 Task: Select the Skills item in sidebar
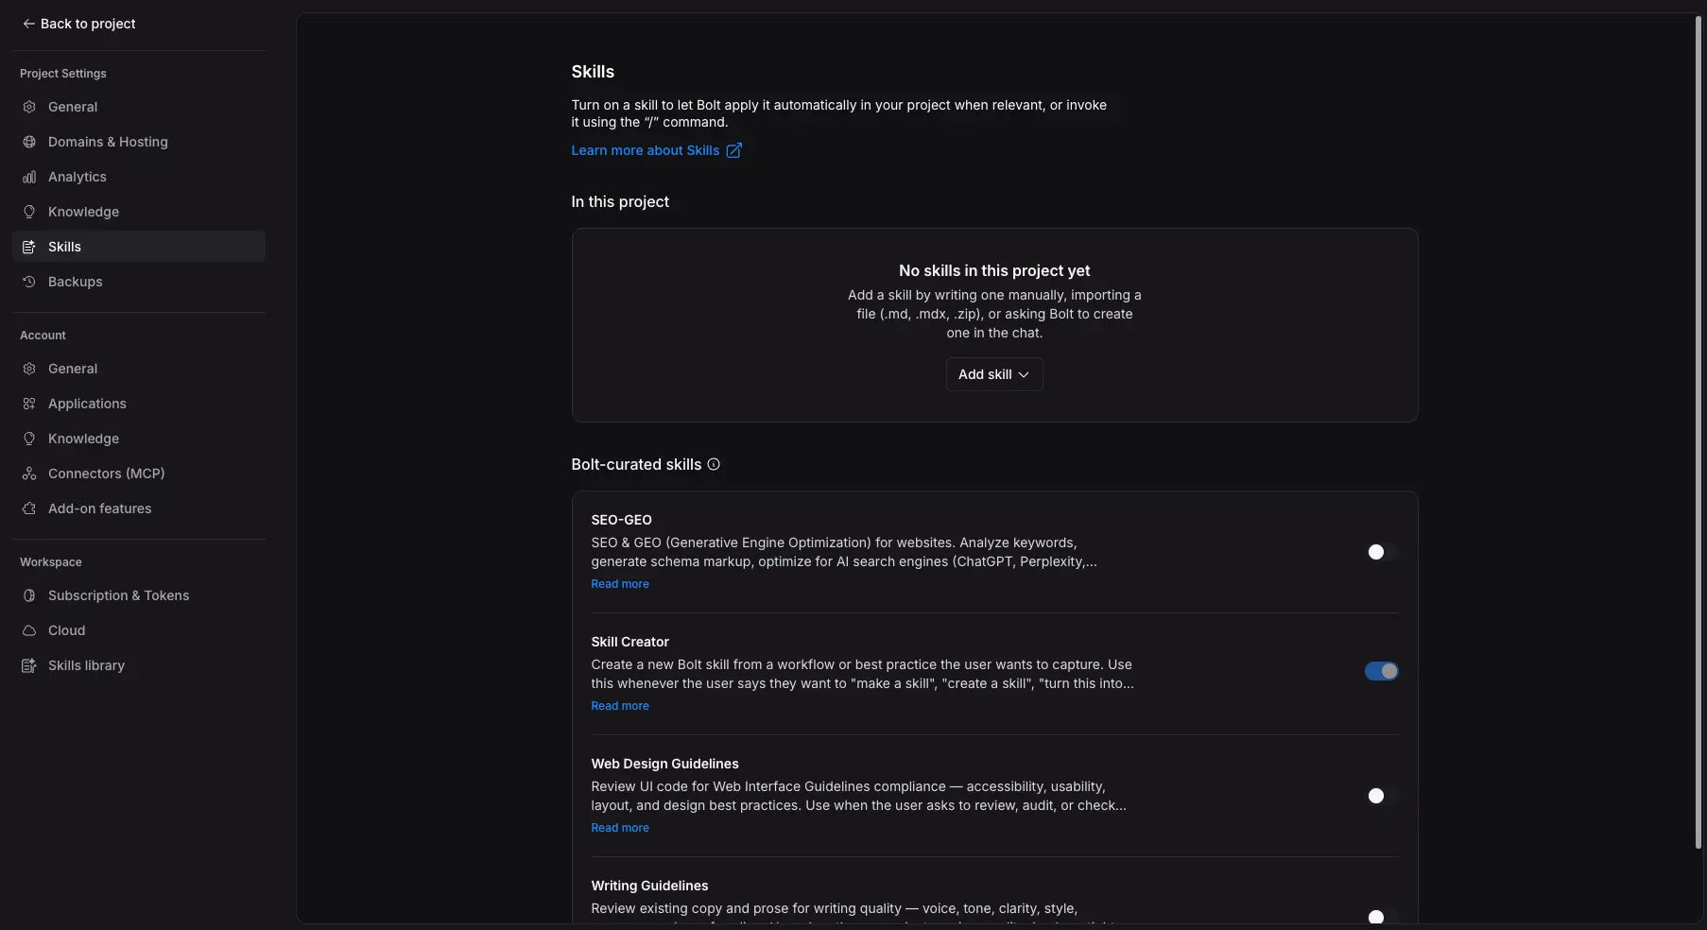tap(139, 247)
